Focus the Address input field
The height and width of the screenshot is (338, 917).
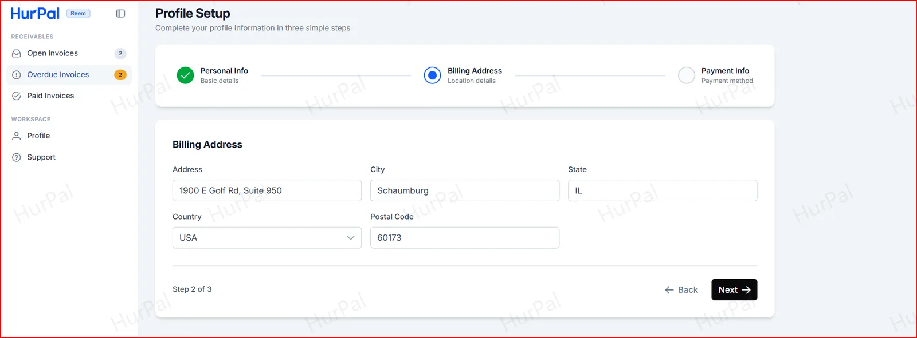point(267,190)
